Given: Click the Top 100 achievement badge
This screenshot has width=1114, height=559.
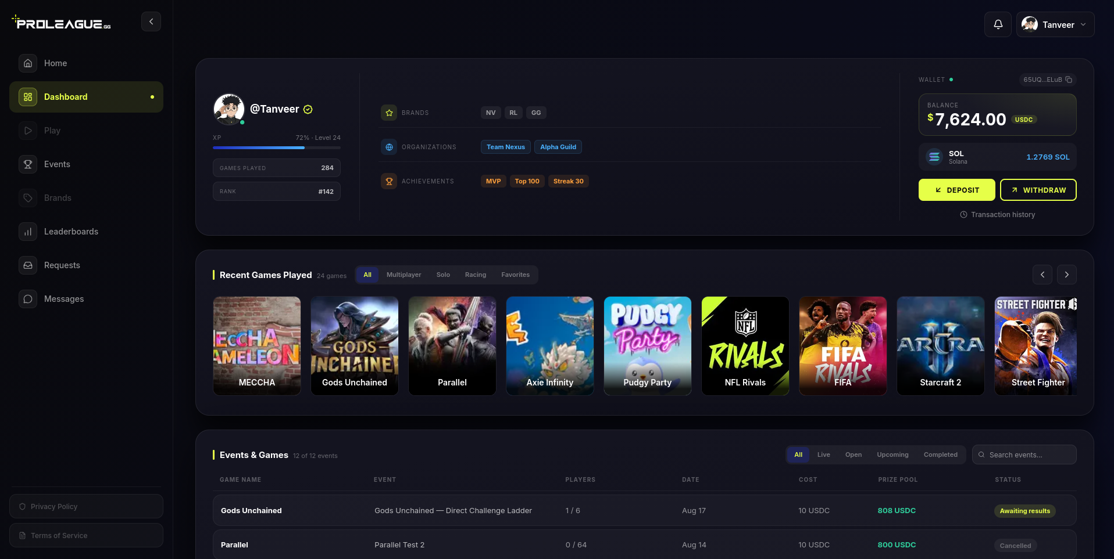Looking at the screenshot, I should tap(527, 181).
